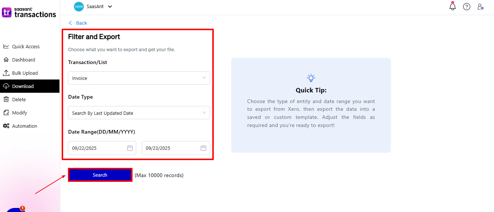The height and width of the screenshot is (212, 494).
Task: Click the start date 09/22/2025 field
Action: click(x=96, y=148)
